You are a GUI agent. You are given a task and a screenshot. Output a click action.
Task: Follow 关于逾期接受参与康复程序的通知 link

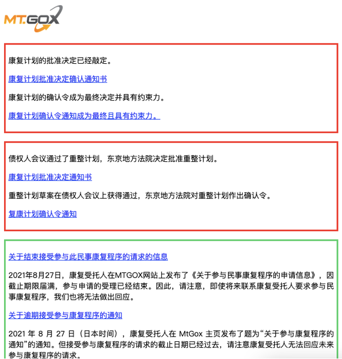[x=65, y=316]
